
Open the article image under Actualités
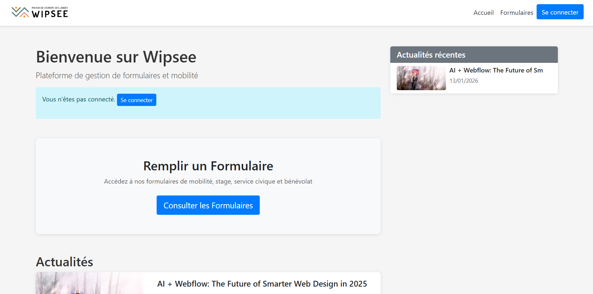[89, 283]
